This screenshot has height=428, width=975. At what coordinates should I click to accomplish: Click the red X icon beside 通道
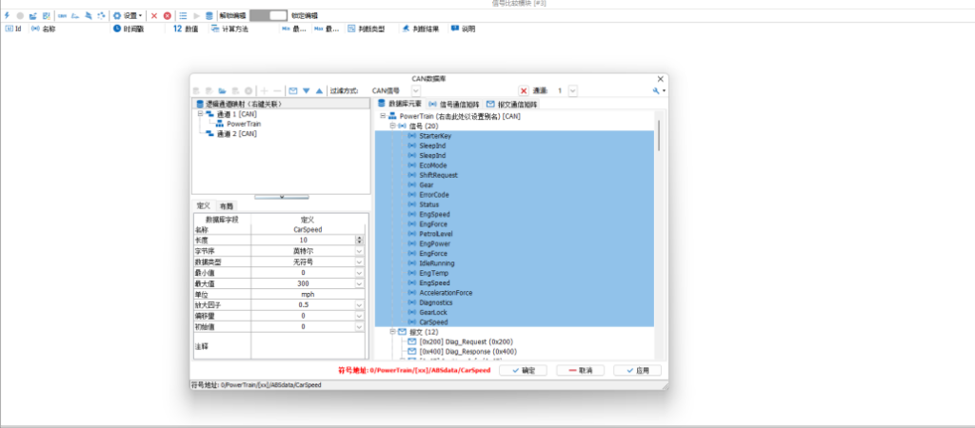[523, 90]
